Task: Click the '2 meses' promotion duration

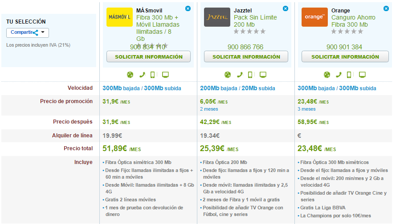Action: click(x=209, y=109)
